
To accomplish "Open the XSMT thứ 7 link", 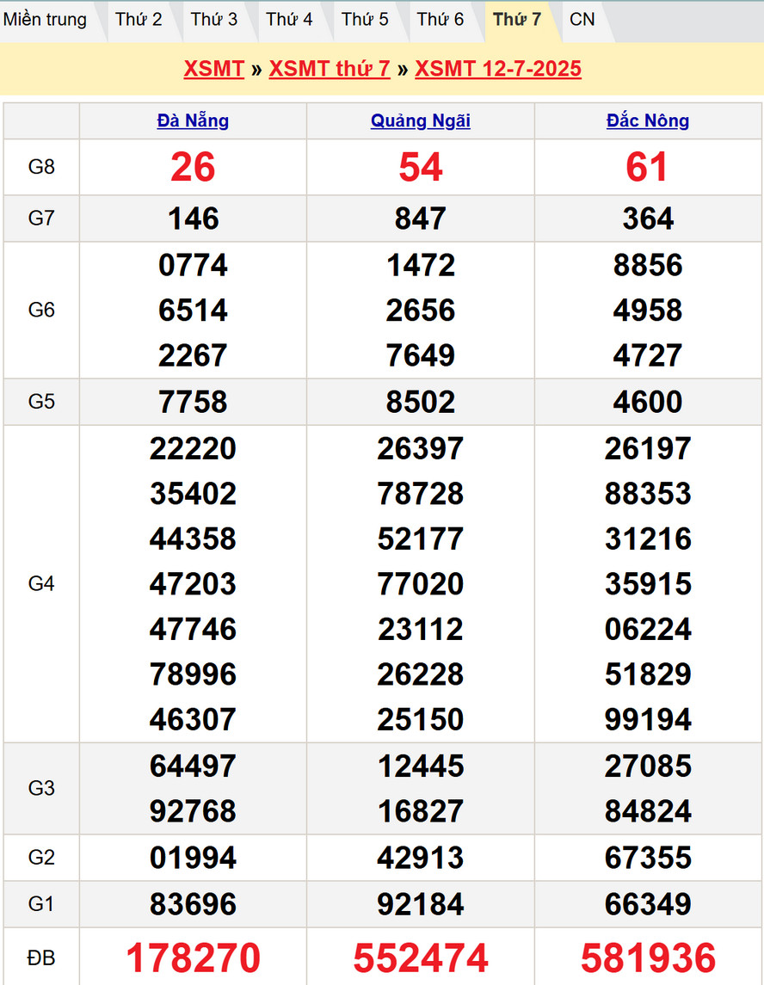I will click(330, 69).
